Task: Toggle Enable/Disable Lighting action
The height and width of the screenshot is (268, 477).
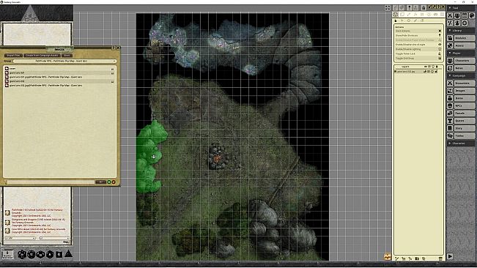Action: [x=418, y=49]
